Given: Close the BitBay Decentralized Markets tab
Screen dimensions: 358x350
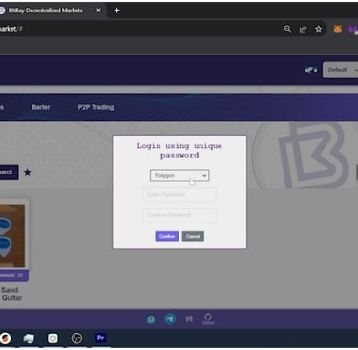Looking at the screenshot, I should [98, 11].
